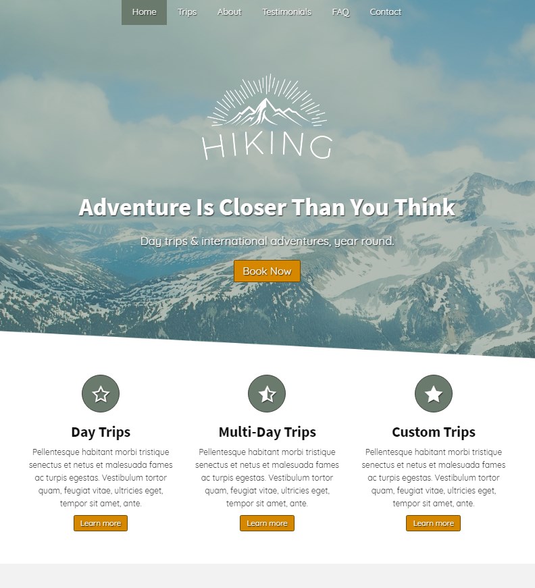
Task: Click the Book Now button
Action: (267, 271)
